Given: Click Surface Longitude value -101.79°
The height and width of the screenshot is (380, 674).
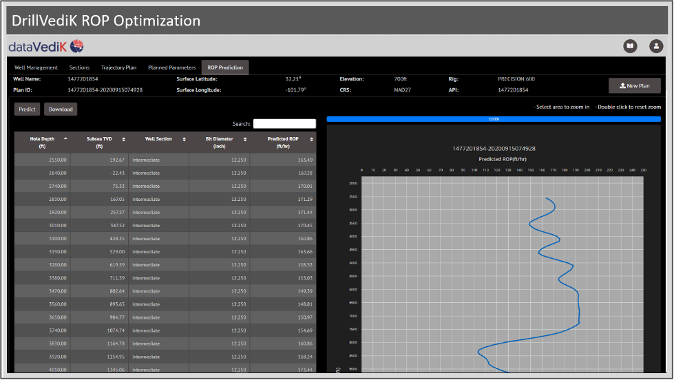Looking at the screenshot, I should point(296,90).
